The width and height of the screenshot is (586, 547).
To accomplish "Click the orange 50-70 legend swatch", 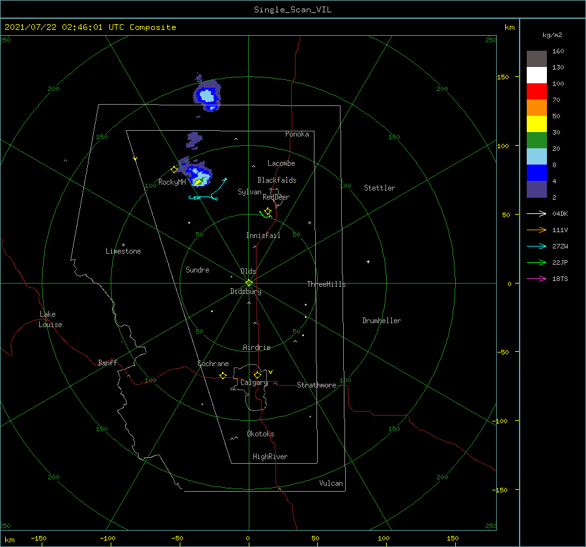I will 537,107.
